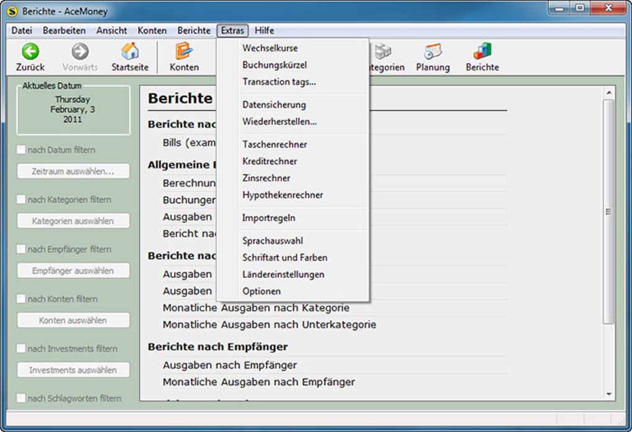This screenshot has height=432, width=632.
Task: Click the Aktuelles Datum date box
Action: coord(73,110)
